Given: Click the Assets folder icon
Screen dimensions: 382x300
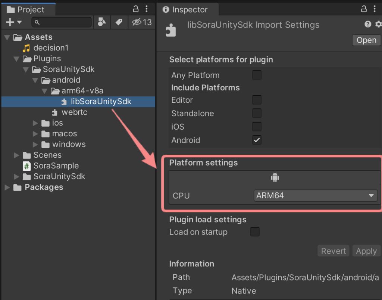Looking at the screenshot, I should point(18,37).
